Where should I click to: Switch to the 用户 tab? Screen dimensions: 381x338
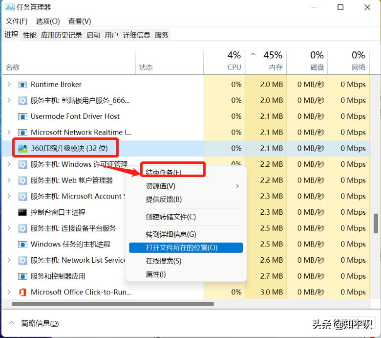111,35
